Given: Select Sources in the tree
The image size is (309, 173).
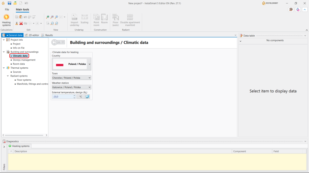Looking at the screenshot, I should click(x=17, y=72).
